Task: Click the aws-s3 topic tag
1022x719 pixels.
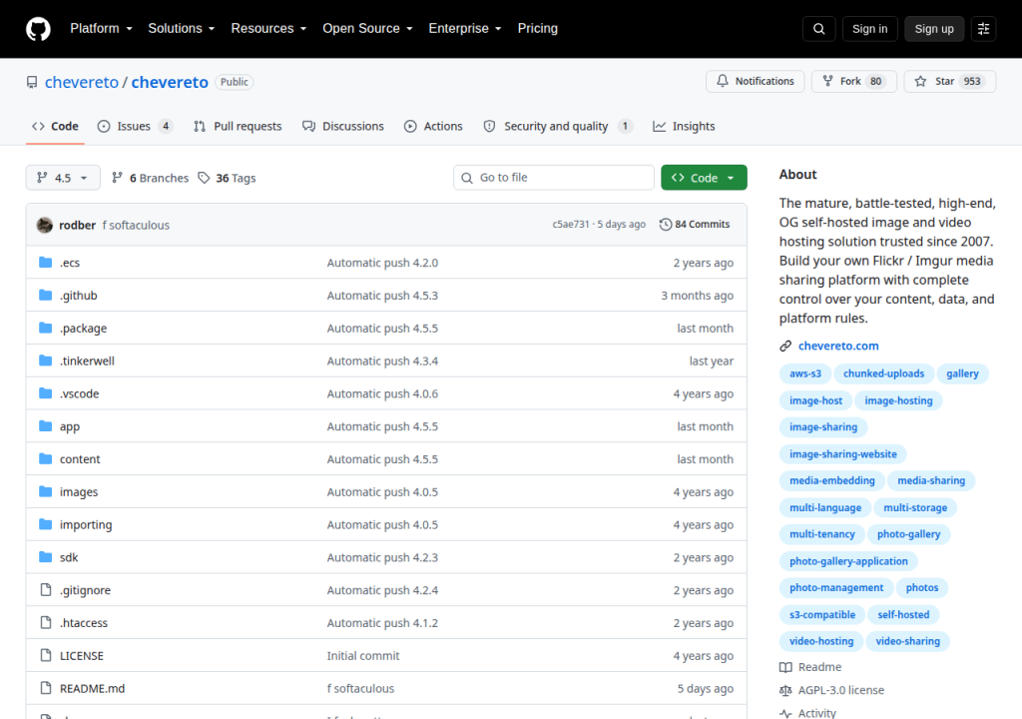Action: click(805, 373)
